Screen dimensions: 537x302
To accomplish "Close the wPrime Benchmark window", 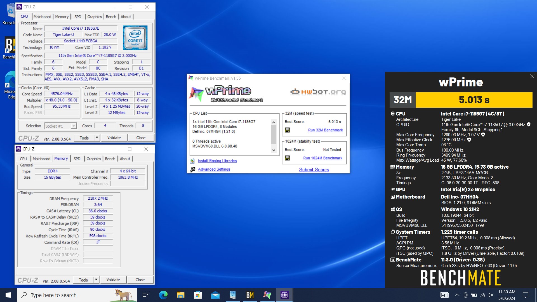I will click(344, 78).
